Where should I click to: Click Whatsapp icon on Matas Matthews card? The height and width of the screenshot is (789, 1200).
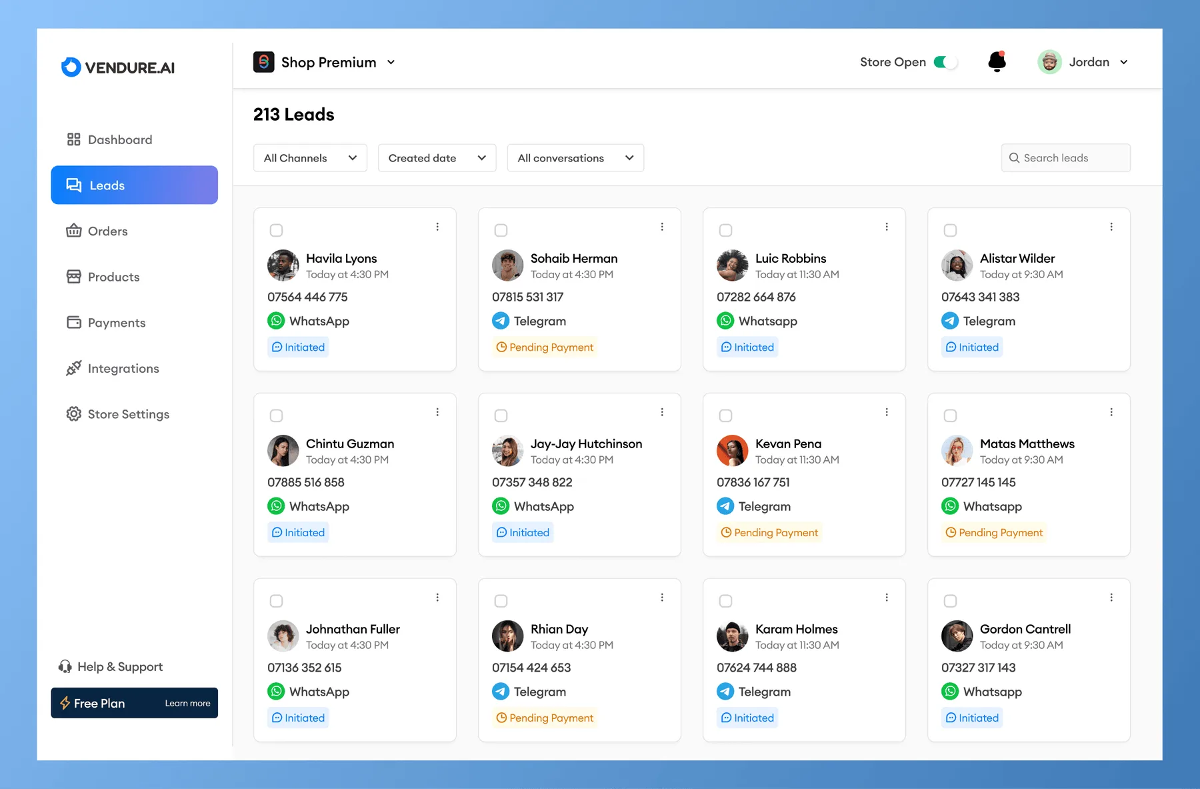[950, 506]
